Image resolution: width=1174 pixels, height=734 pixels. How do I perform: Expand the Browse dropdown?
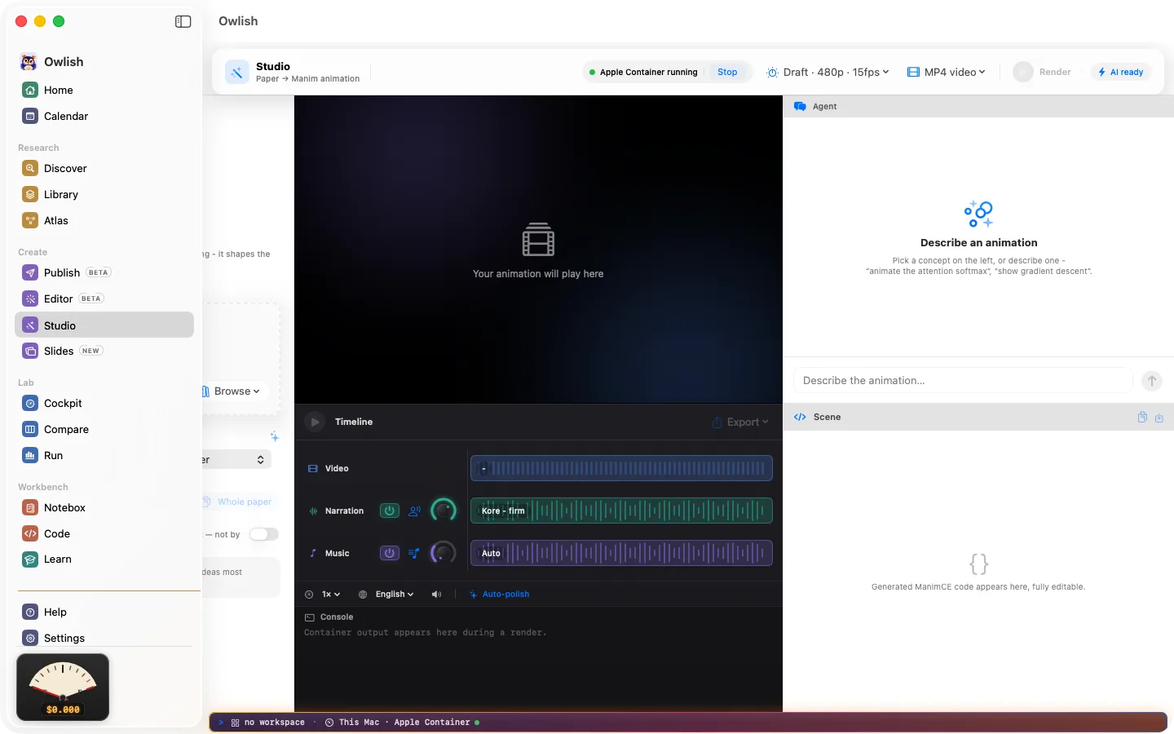pos(232,391)
